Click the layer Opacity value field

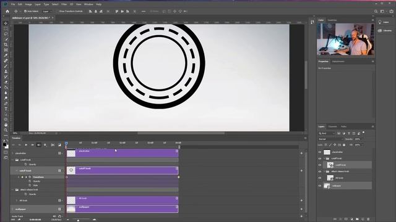pyautogui.click(x=357, y=139)
